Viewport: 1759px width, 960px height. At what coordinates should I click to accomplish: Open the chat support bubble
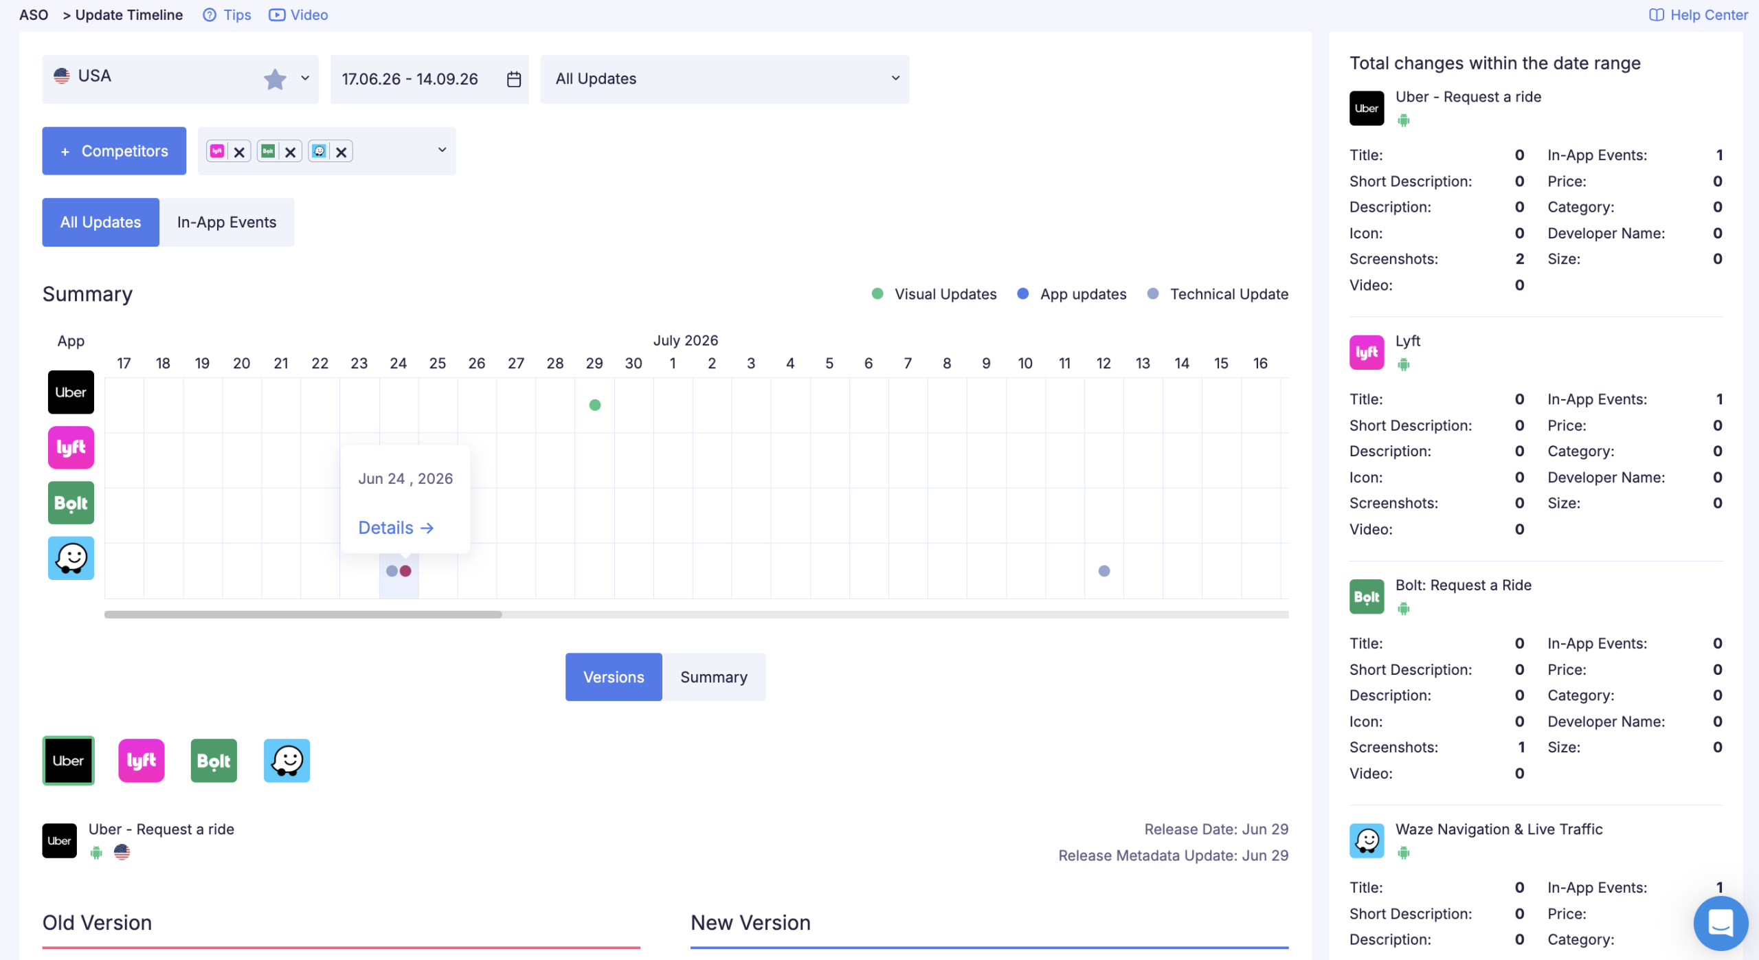(1721, 923)
